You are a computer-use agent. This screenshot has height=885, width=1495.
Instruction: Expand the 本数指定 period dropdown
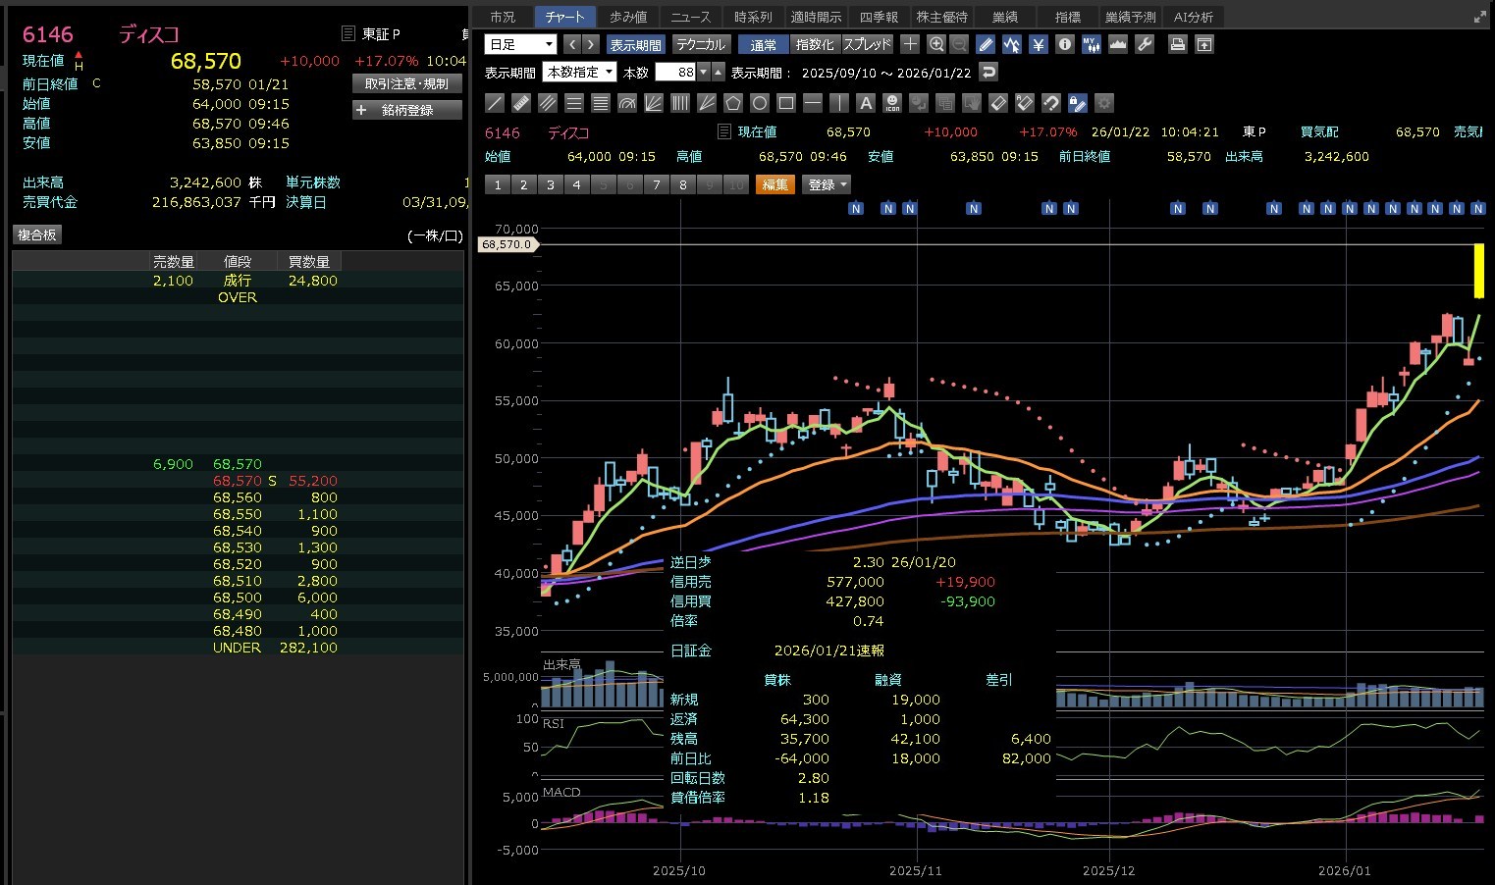click(579, 72)
